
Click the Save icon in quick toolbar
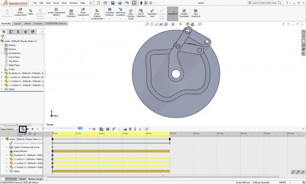pyautogui.click(x=113, y=3)
